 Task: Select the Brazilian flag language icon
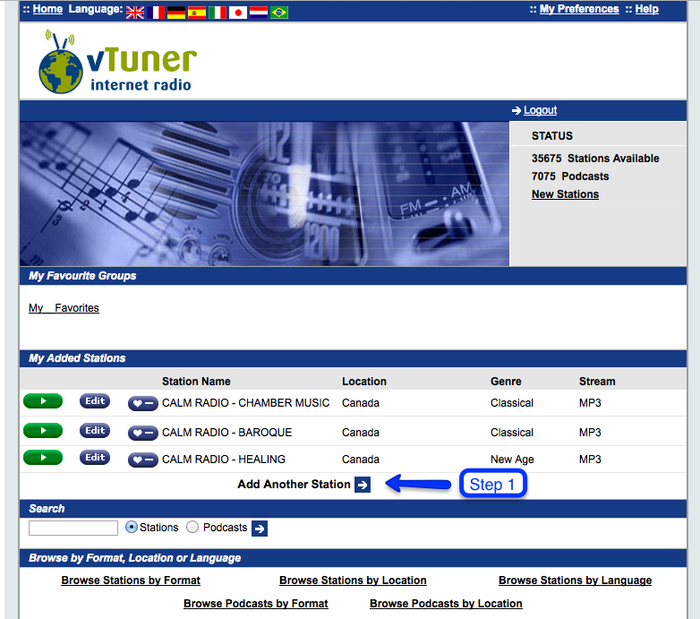(x=279, y=13)
